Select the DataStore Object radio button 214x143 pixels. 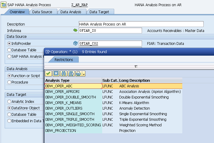tap(9, 108)
